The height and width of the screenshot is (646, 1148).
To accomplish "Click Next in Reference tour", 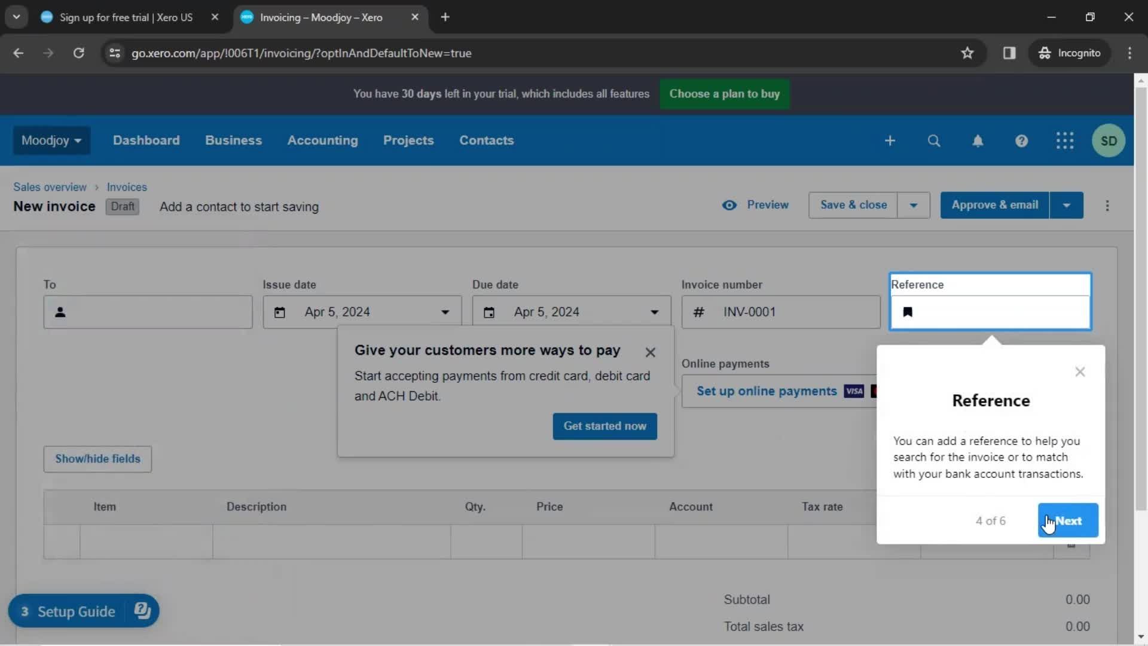I will coord(1068,520).
